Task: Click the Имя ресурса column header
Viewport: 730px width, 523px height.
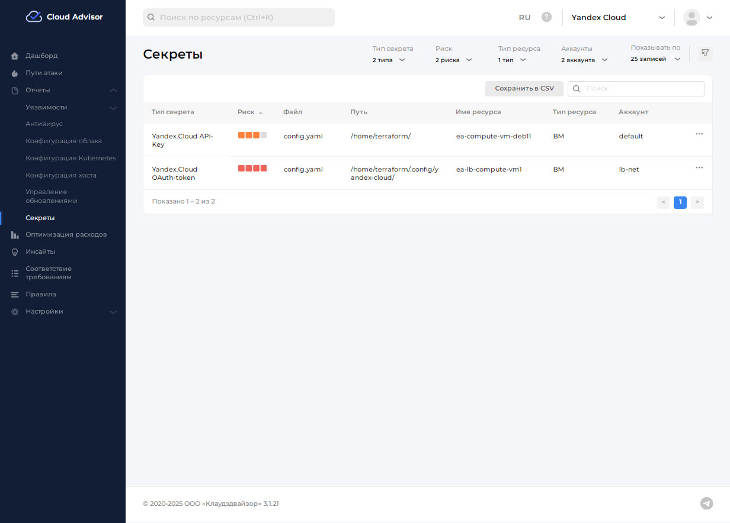Action: pos(478,112)
